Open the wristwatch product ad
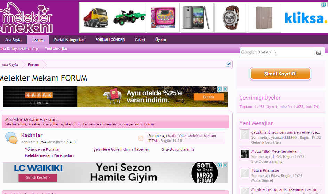This screenshot has width=328, height=194. 231,18
